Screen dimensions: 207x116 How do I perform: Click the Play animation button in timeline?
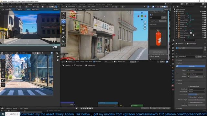point(88,108)
